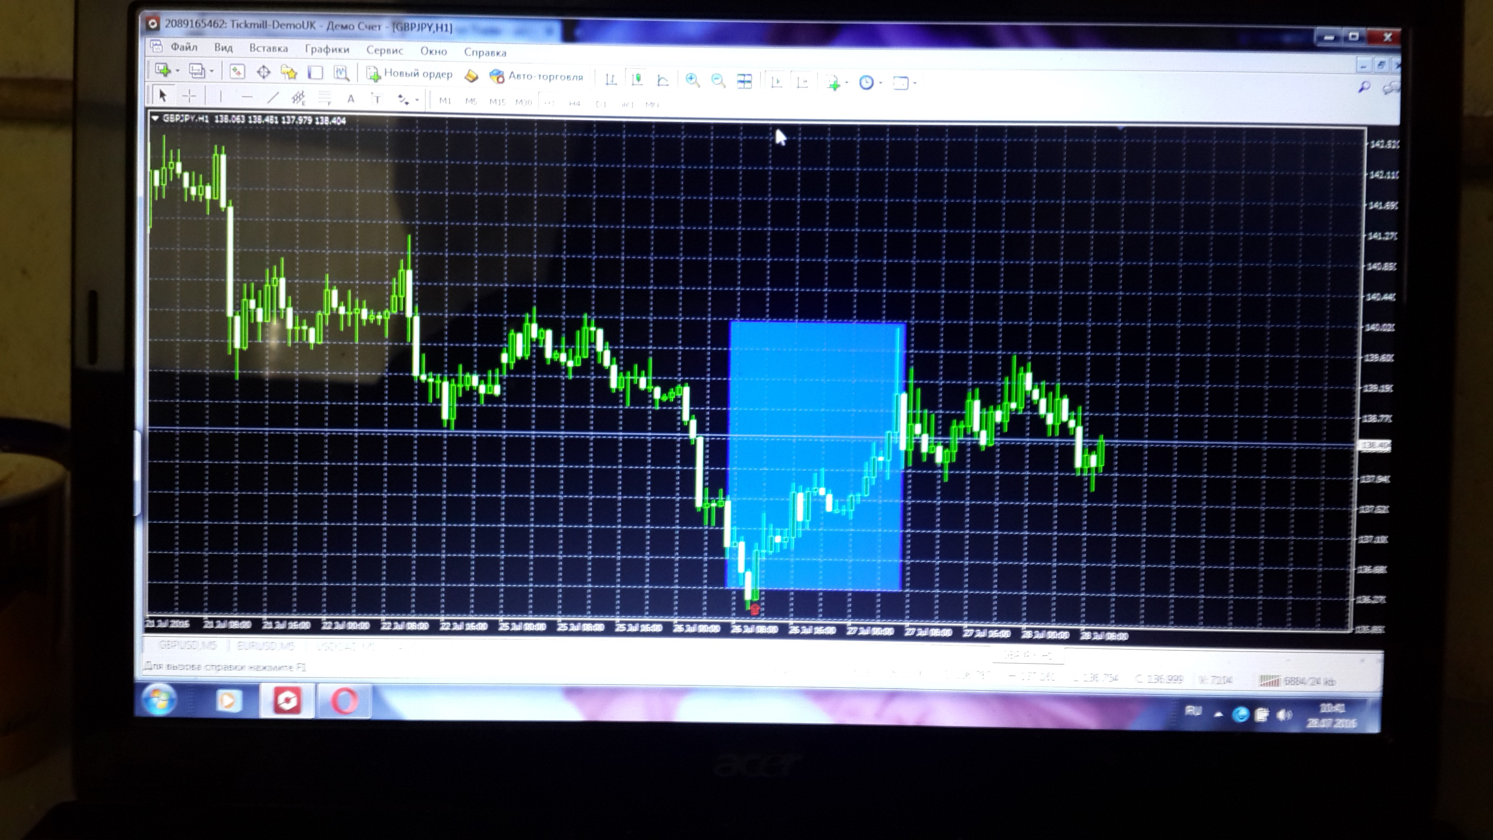Screen dimensions: 1493x840
Task: Open the Вставка menu
Action: (268, 49)
